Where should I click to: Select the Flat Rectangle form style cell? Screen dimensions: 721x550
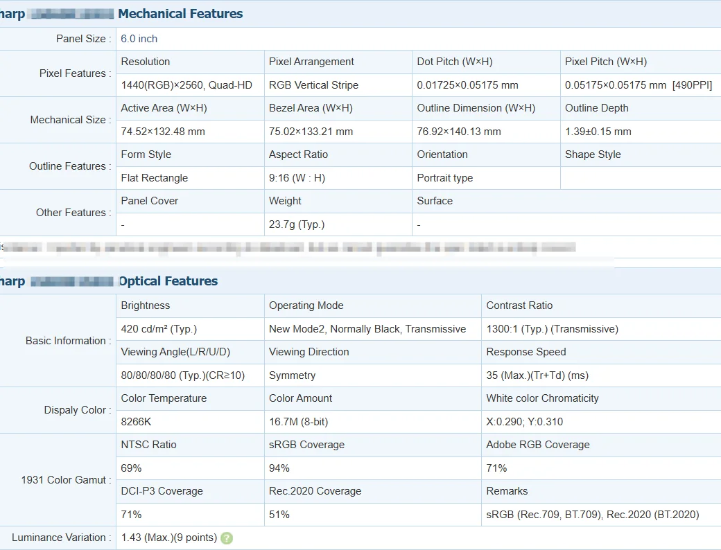(155, 178)
